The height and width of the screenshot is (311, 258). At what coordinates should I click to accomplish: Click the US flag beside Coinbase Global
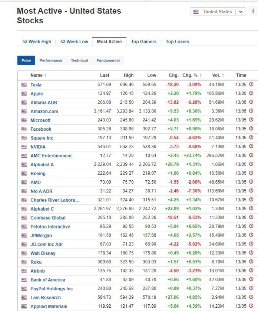click(x=24, y=218)
